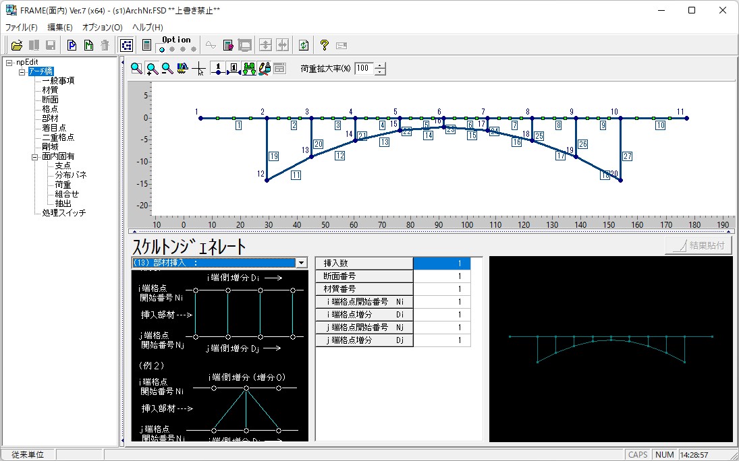Viewport: 739px width, 461px height.
Task: Select 分布バネ in the tree
Action: tap(71, 175)
